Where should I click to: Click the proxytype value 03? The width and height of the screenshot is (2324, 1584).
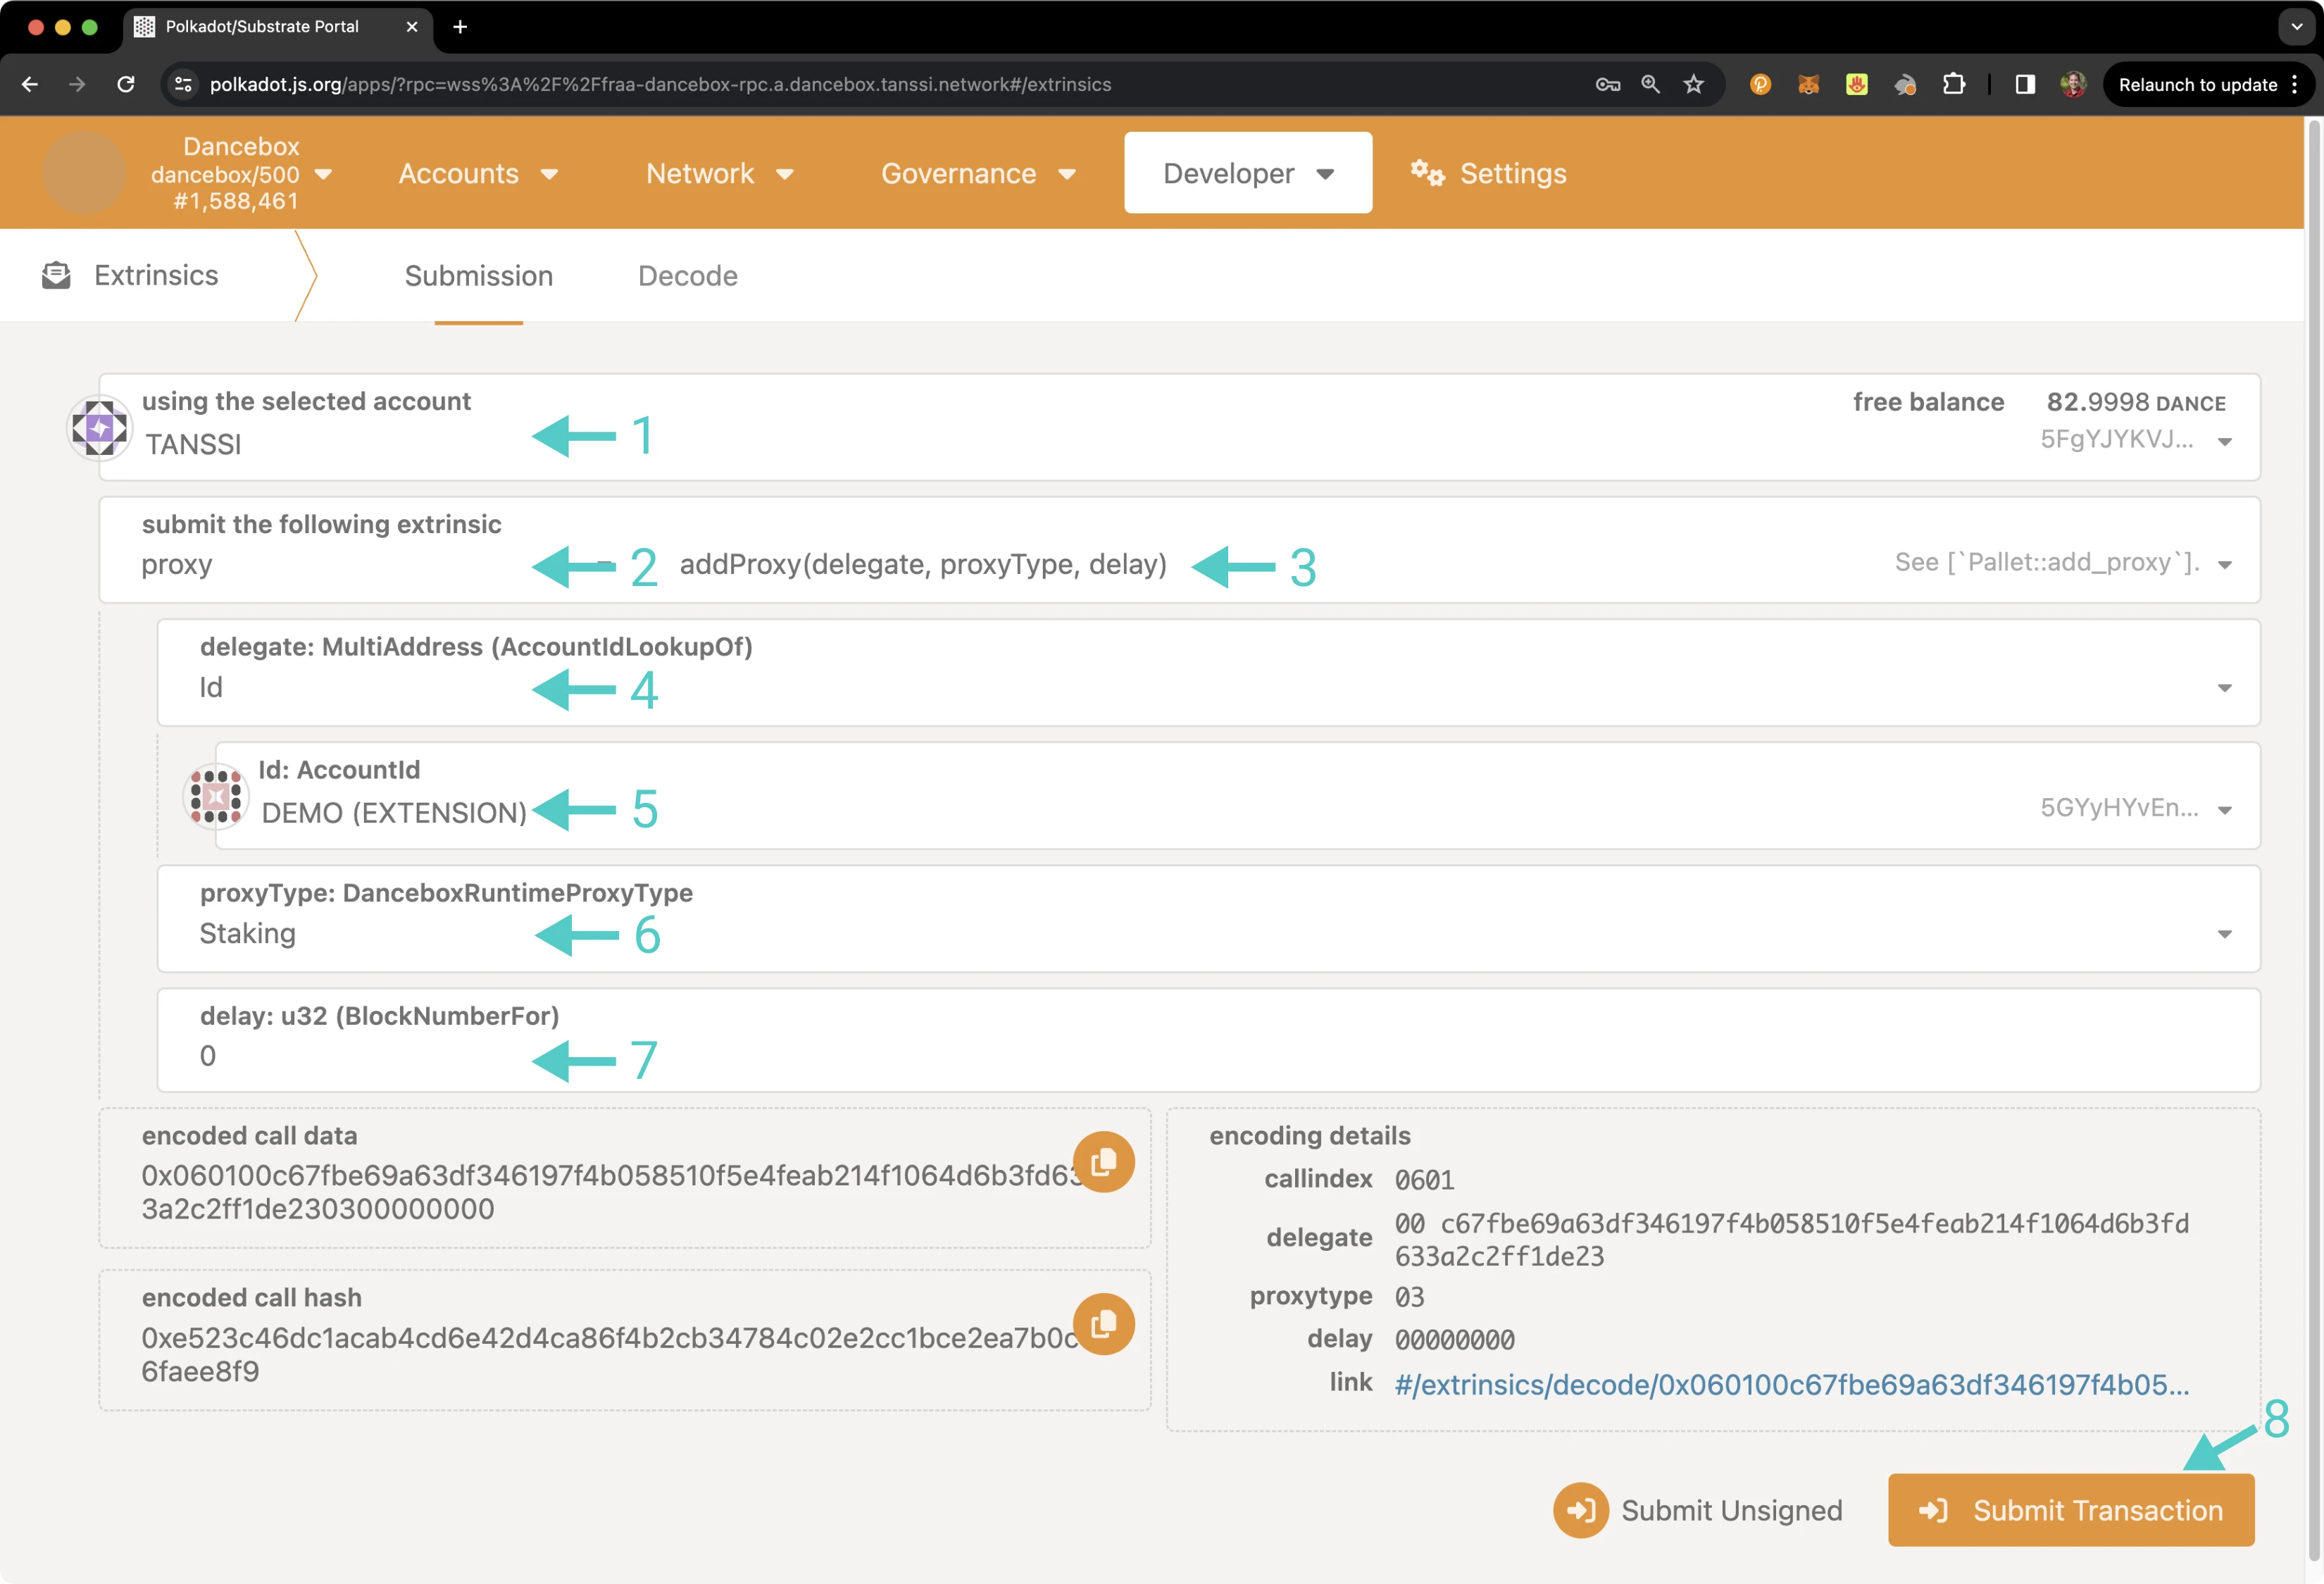[1409, 1297]
